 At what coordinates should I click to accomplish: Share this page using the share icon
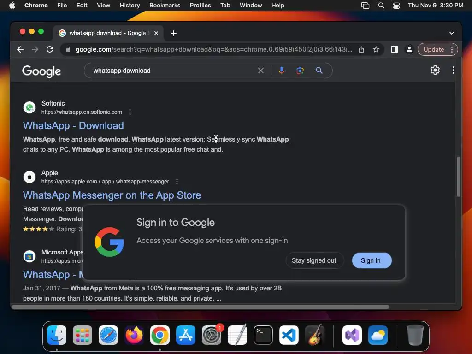click(361, 49)
